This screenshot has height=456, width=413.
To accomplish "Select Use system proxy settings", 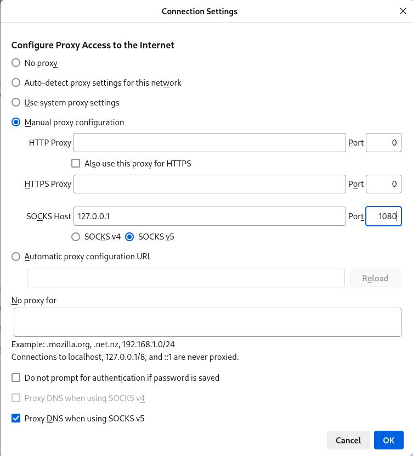I will [16, 103].
